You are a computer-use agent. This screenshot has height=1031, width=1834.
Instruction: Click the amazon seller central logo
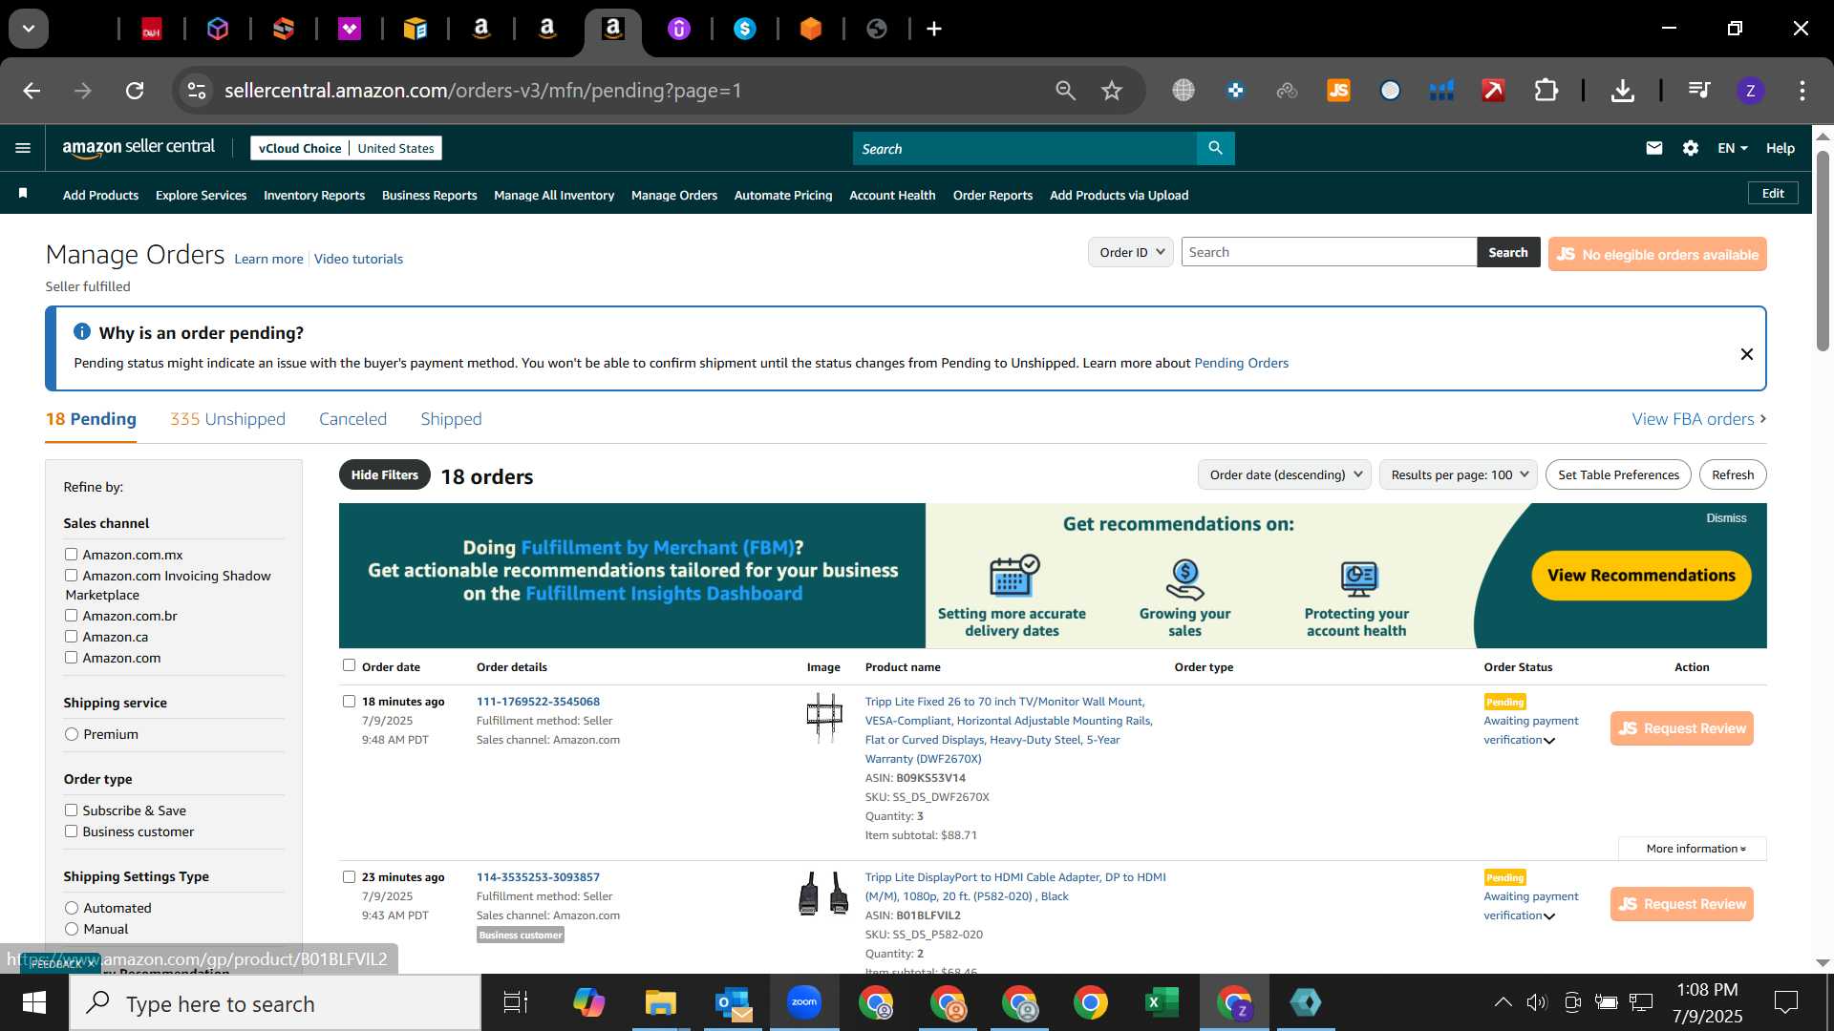[139, 148]
